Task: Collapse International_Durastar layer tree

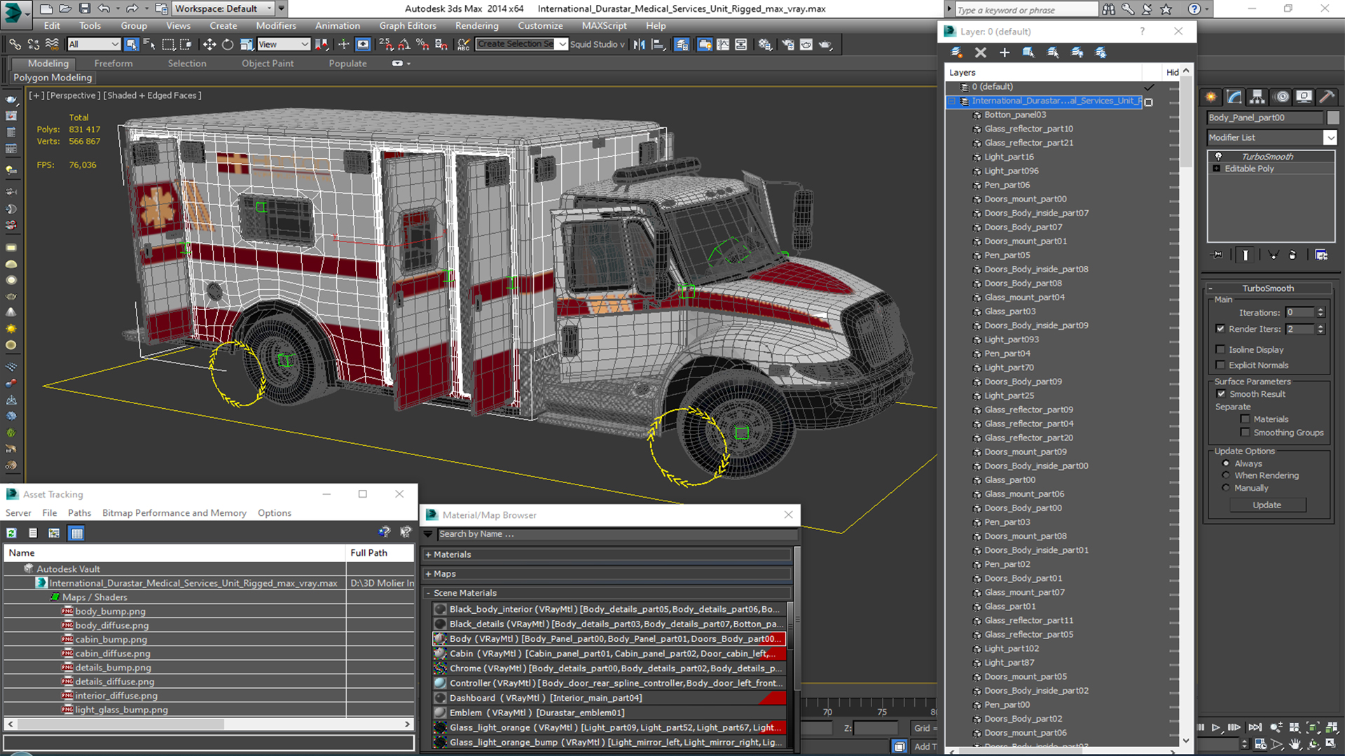Action: click(x=951, y=101)
